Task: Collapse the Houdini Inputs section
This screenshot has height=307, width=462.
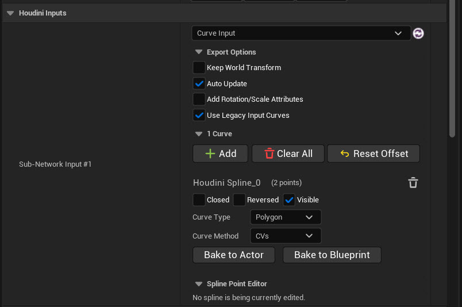Action: coord(10,13)
